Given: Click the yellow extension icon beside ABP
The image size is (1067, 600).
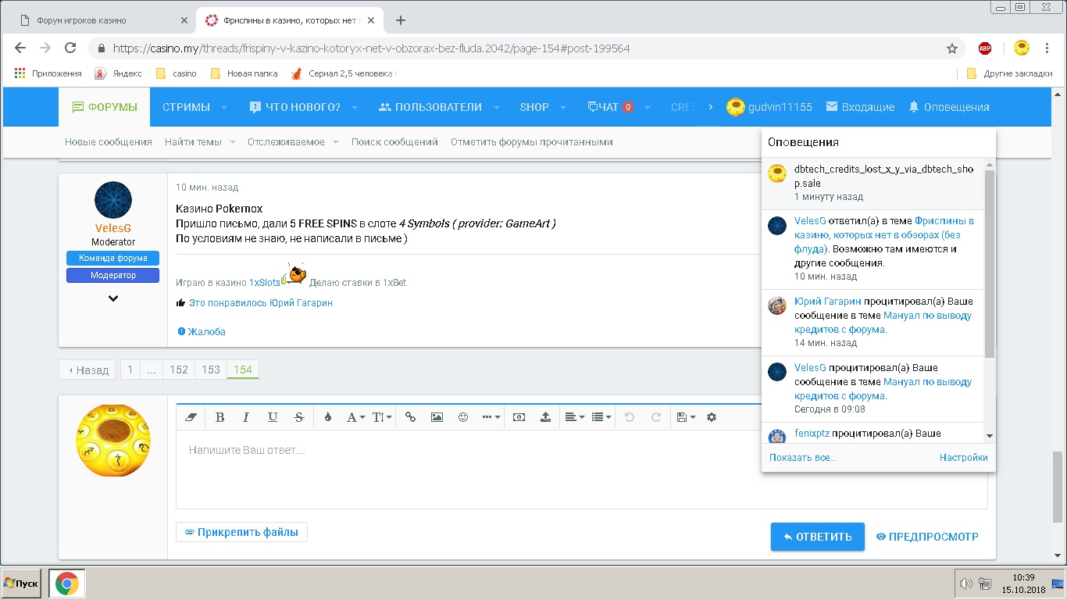Looking at the screenshot, I should (x=1021, y=48).
